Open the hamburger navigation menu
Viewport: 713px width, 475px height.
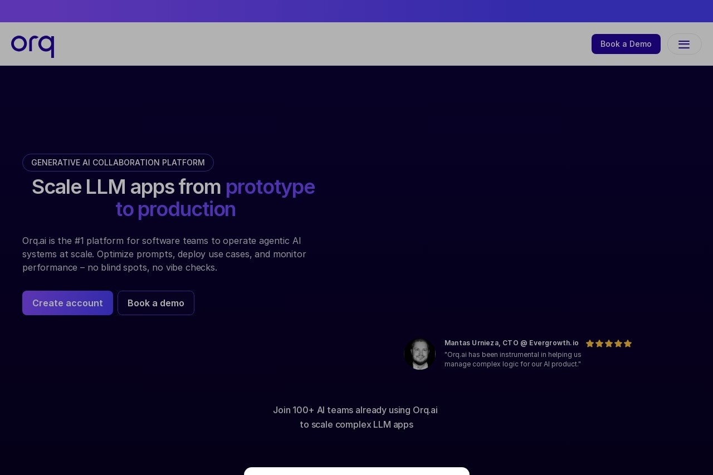pyautogui.click(x=684, y=44)
